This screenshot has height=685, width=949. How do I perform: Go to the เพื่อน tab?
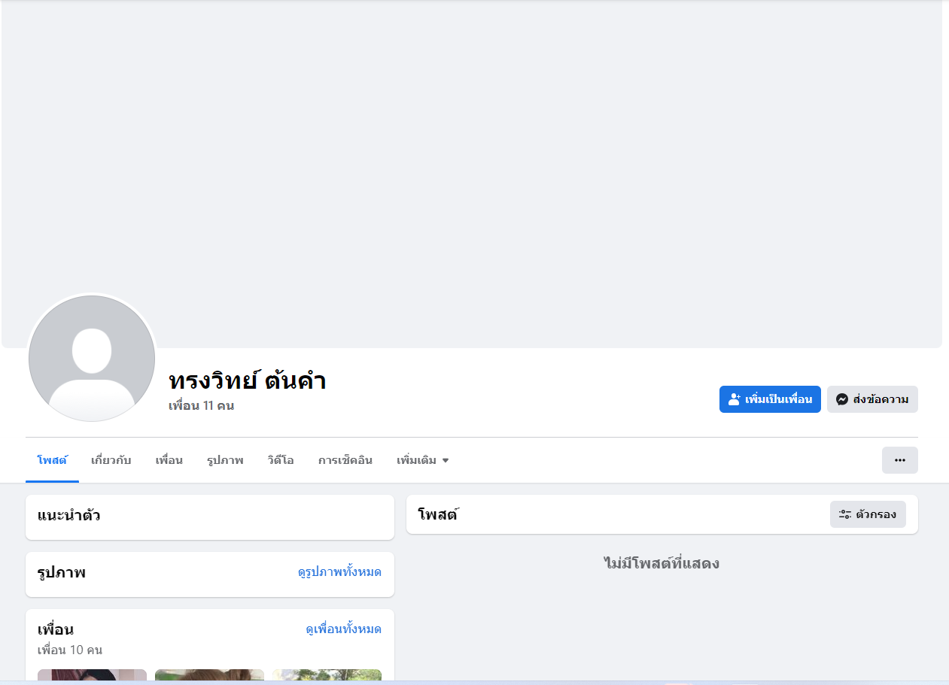click(x=169, y=460)
